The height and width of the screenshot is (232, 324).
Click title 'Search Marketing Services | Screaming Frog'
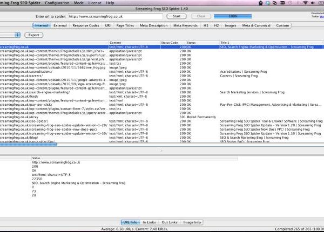coord(252,92)
